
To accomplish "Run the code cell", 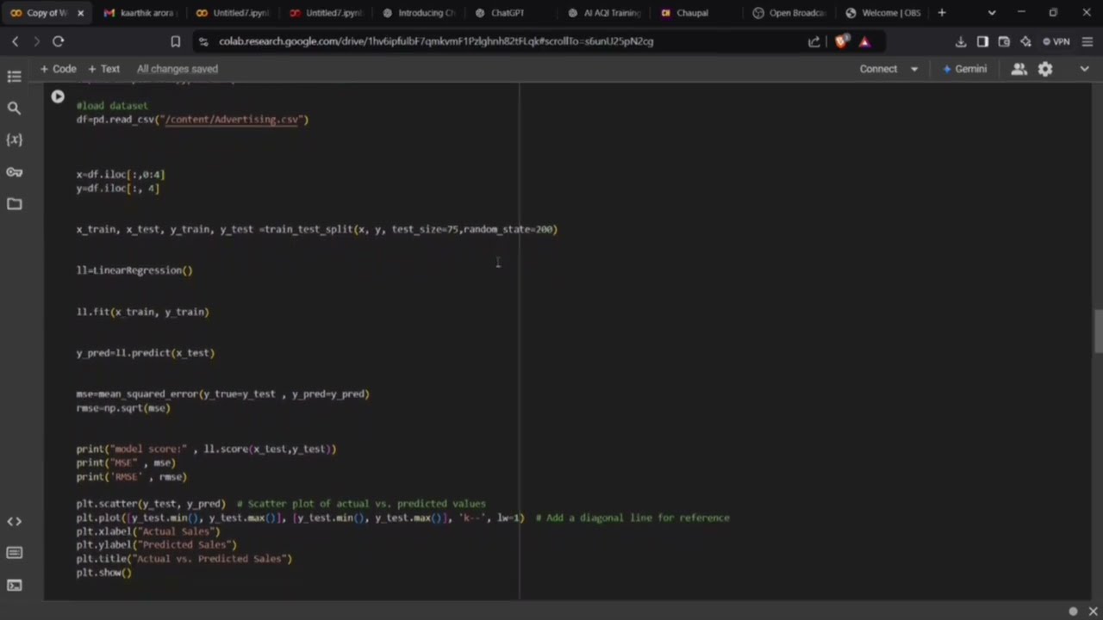I will [x=58, y=96].
